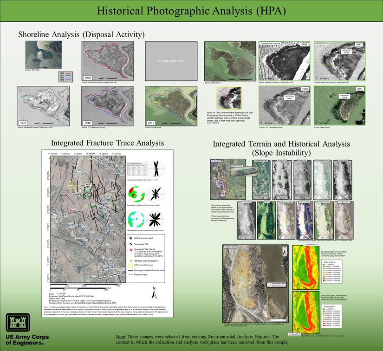Viewport: 383px width, 351px height.
Task: Select the red slope color swatch in legend
Action: (x=324, y=281)
